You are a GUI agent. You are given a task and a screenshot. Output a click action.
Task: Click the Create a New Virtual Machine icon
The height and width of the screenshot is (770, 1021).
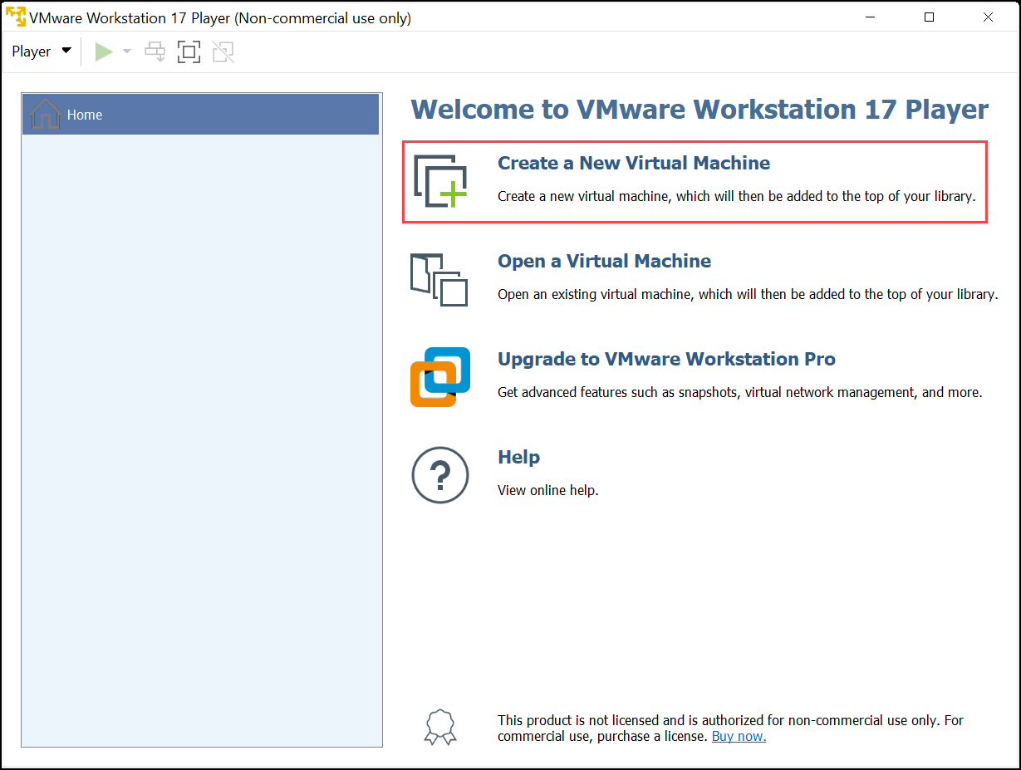click(440, 181)
